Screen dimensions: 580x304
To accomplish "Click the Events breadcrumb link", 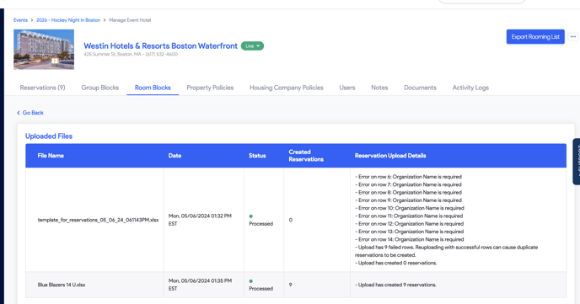I will point(20,20).
